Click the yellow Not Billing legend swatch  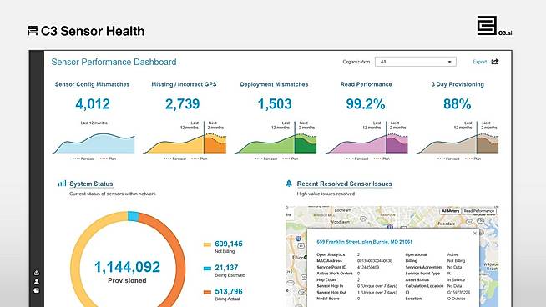[x=207, y=244]
